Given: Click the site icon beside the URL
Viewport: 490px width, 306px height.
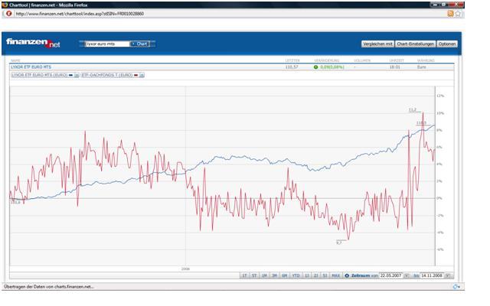Looking at the screenshot, I should [8, 14].
